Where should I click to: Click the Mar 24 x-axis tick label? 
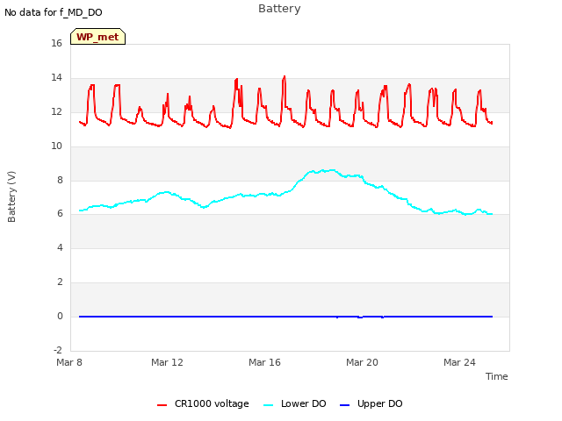[x=459, y=362]
